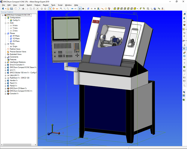Choose the orange Rotate view tool
Image resolution: width=187 pixels, height=149 pixels.
[57, 9]
